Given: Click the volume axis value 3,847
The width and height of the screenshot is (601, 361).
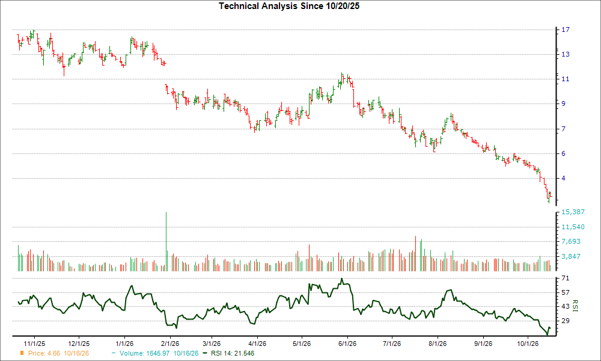Looking at the screenshot, I should (571, 256).
